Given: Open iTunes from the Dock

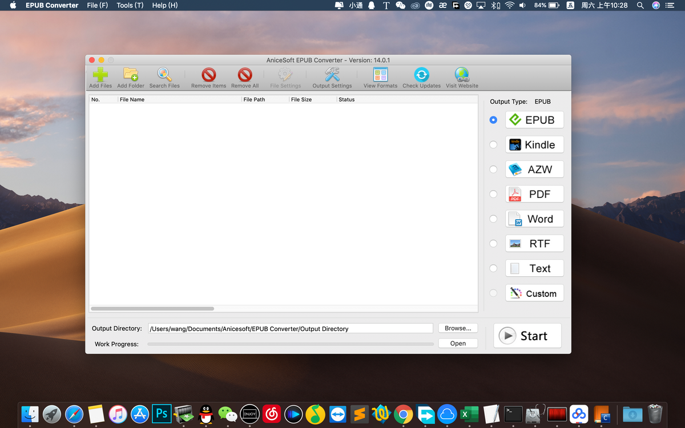Looking at the screenshot, I should pyautogui.click(x=118, y=414).
